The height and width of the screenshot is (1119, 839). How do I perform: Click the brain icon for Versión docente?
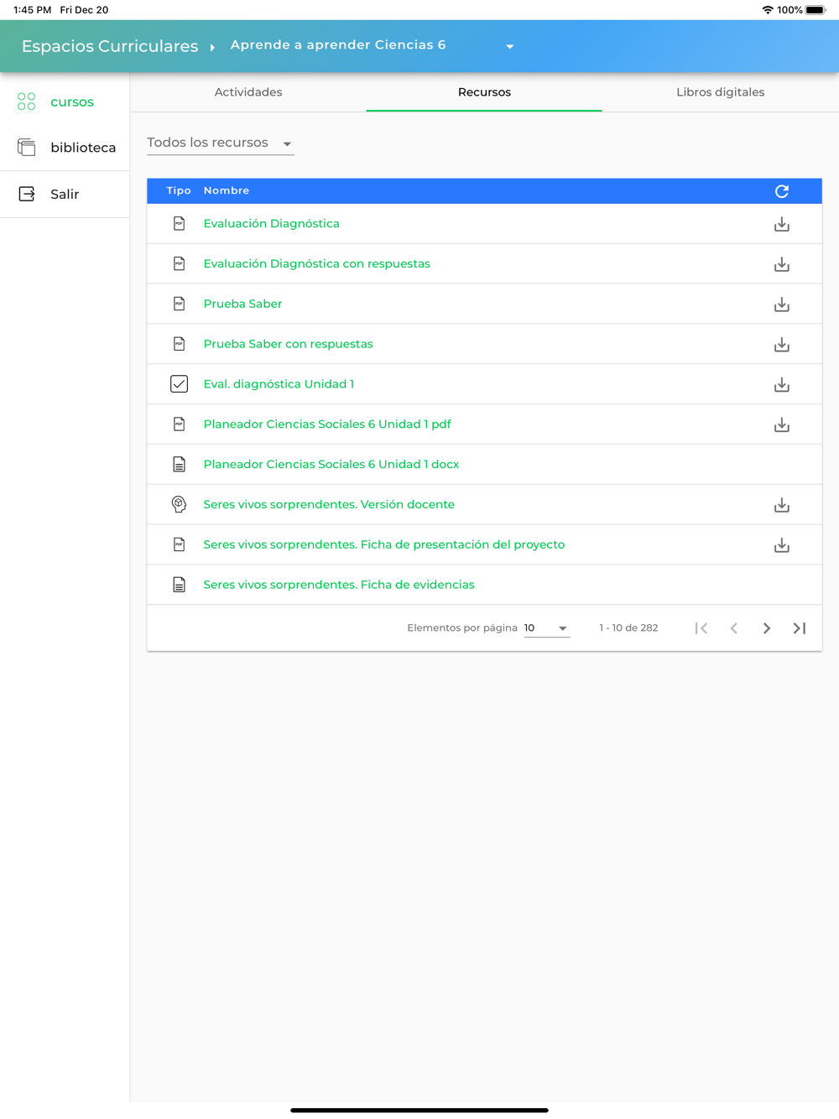pyautogui.click(x=179, y=504)
